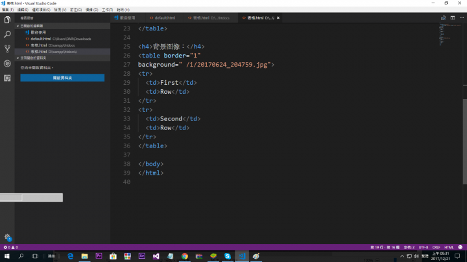Screen dimensions: 467x262
Task: Open Microsoft Store from taskbar
Action: 113,256
